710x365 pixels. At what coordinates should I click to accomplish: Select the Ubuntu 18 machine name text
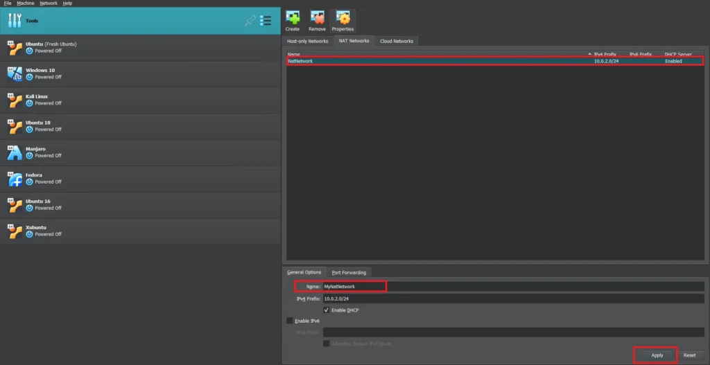tap(38, 123)
